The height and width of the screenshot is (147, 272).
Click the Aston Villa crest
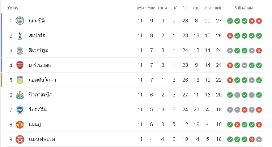[20, 80]
